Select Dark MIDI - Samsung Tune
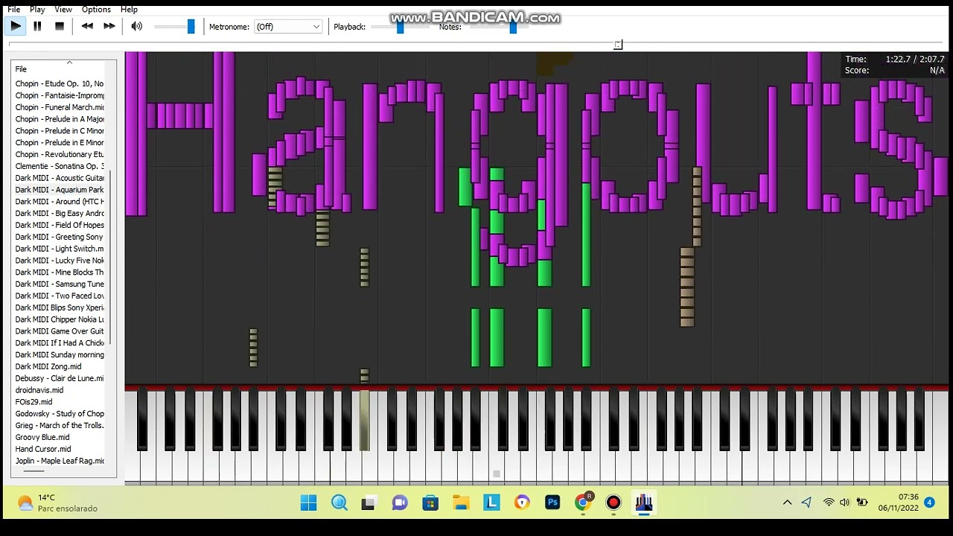 [x=60, y=284]
